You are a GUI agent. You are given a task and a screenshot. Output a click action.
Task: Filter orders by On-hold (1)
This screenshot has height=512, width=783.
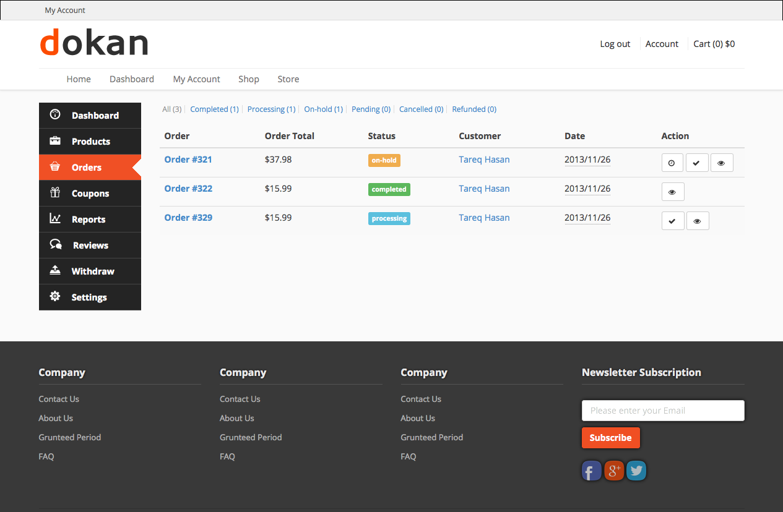coord(323,109)
